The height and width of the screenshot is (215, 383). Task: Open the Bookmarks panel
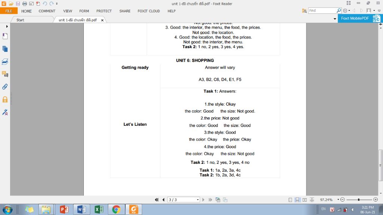(x=5, y=36)
